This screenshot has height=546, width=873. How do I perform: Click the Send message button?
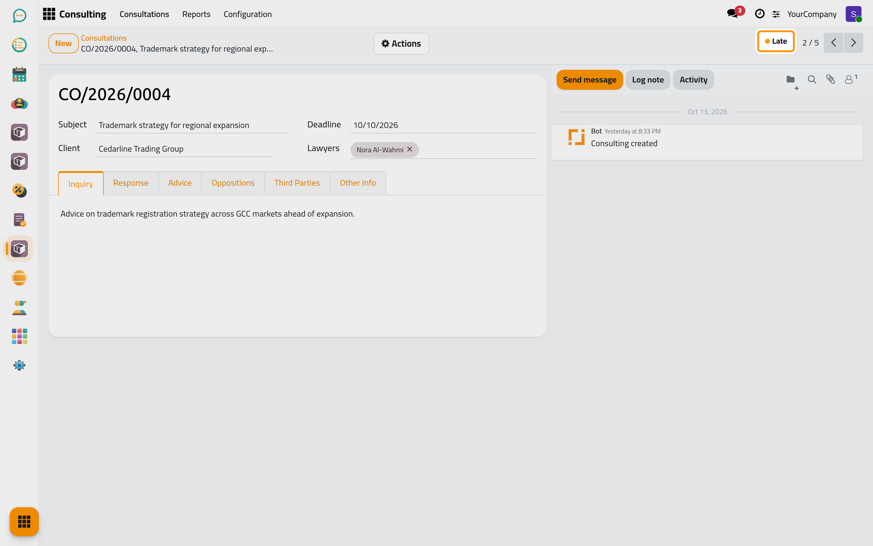(589, 80)
